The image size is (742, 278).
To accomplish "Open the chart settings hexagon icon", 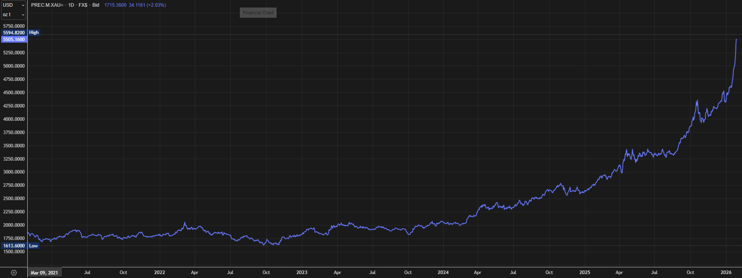I will tap(14, 273).
